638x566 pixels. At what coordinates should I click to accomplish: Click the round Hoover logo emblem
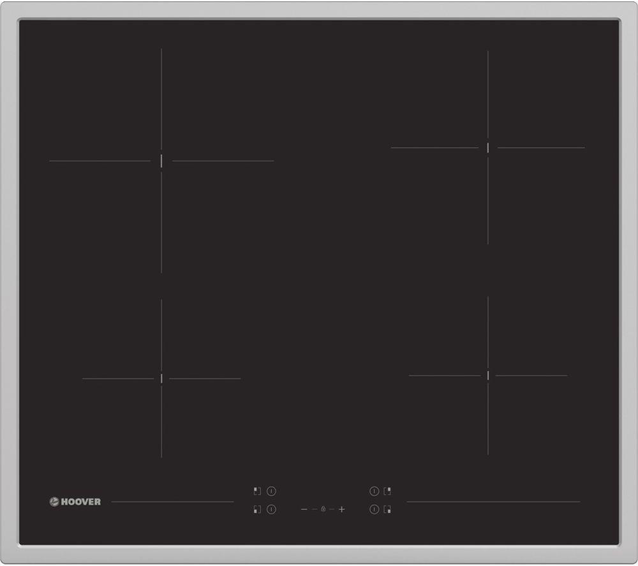54,502
